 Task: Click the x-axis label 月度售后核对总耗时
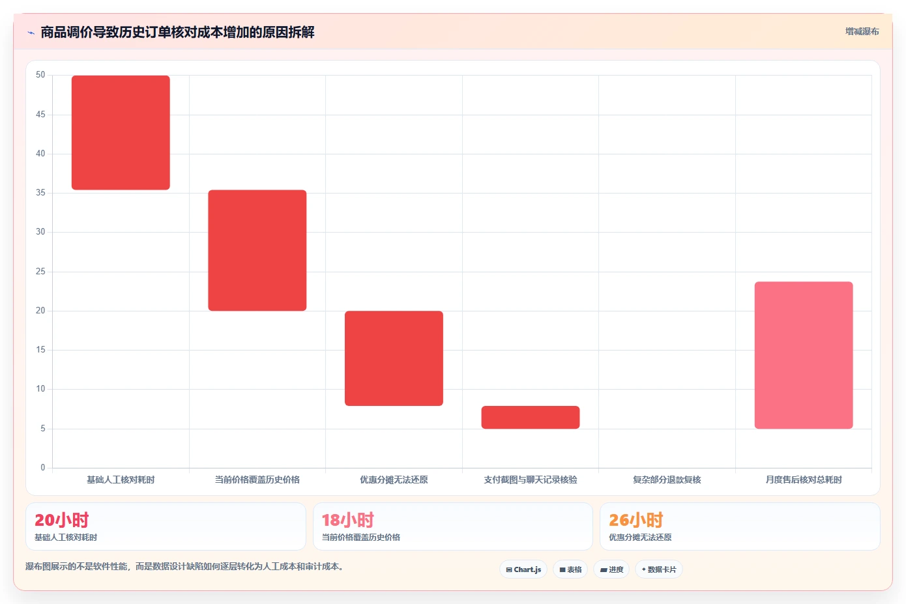[804, 480]
